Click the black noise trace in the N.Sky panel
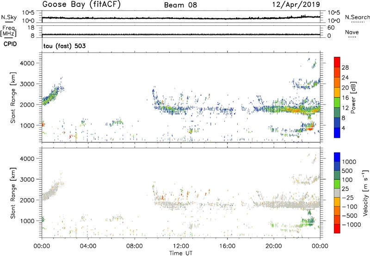This screenshot has height=256, width=370. tap(181, 18)
